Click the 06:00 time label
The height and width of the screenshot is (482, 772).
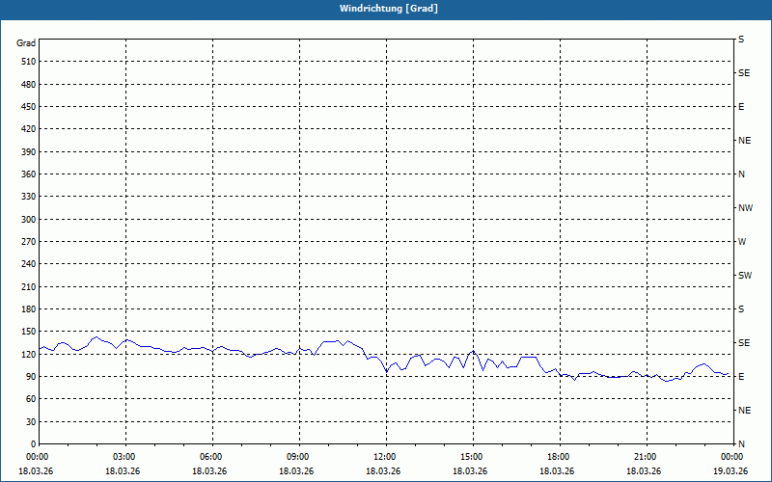[212, 457]
